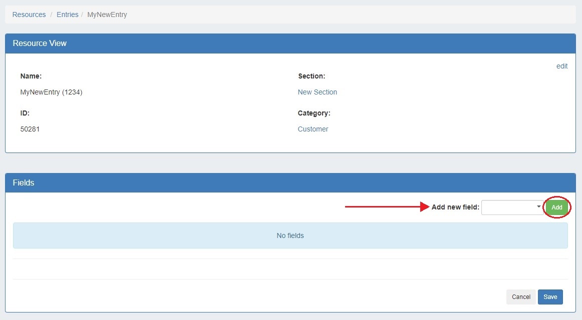Open the Add new field dropdown

pos(511,207)
